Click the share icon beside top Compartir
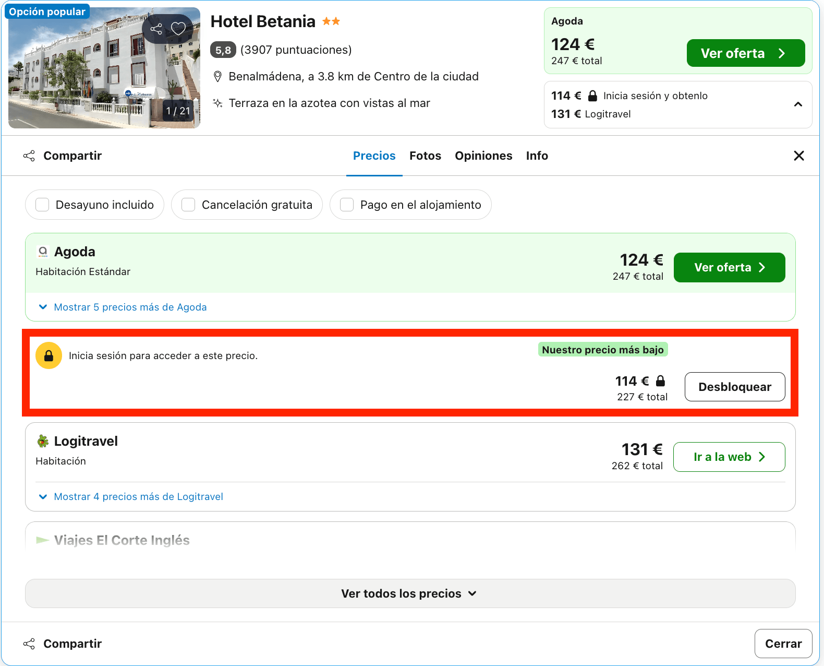Viewport: 824px width, 666px height. click(29, 156)
